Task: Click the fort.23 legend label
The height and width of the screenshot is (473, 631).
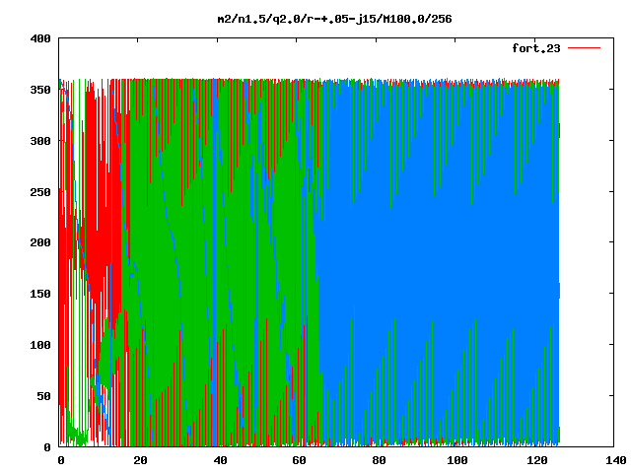Action: (536, 48)
